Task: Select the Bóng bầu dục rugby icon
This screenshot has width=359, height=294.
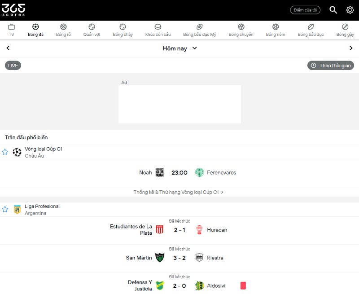Action: coord(311,27)
